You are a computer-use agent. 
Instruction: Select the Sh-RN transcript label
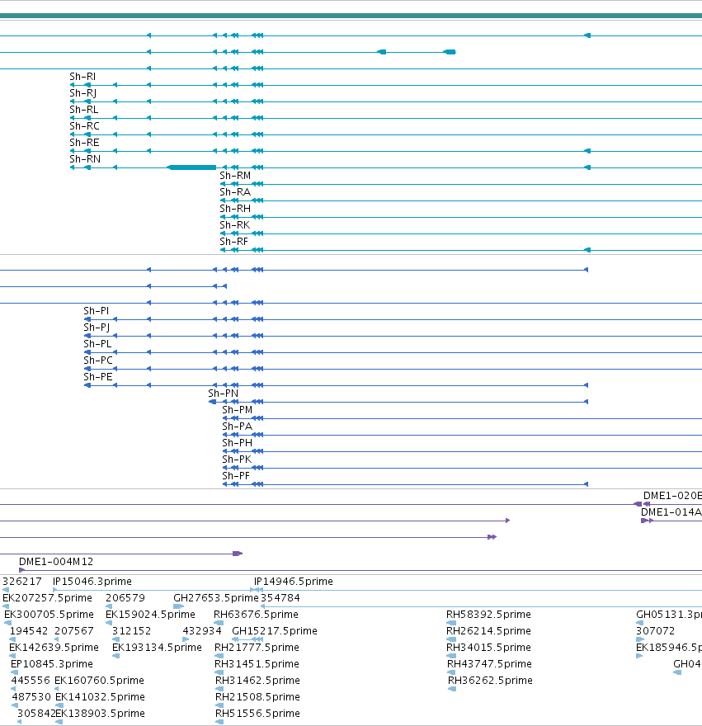point(85,158)
